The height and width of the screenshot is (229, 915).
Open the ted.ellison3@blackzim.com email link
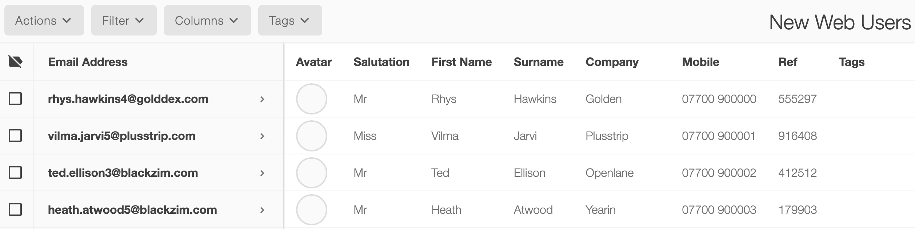[x=123, y=173]
